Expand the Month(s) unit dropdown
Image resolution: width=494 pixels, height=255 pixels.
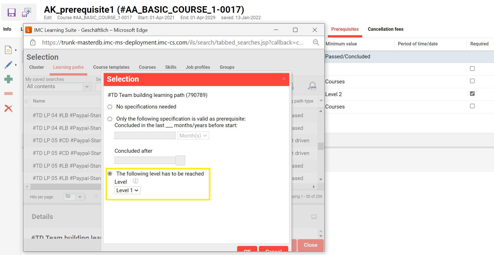point(193,136)
